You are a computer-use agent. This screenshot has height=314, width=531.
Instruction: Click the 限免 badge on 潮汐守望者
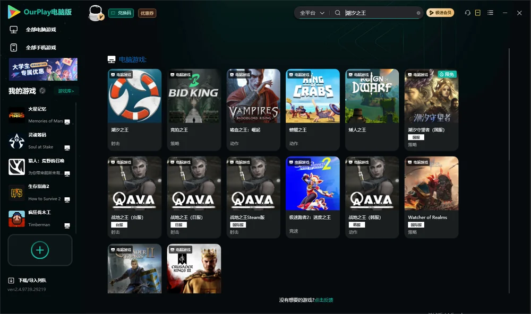447,74
